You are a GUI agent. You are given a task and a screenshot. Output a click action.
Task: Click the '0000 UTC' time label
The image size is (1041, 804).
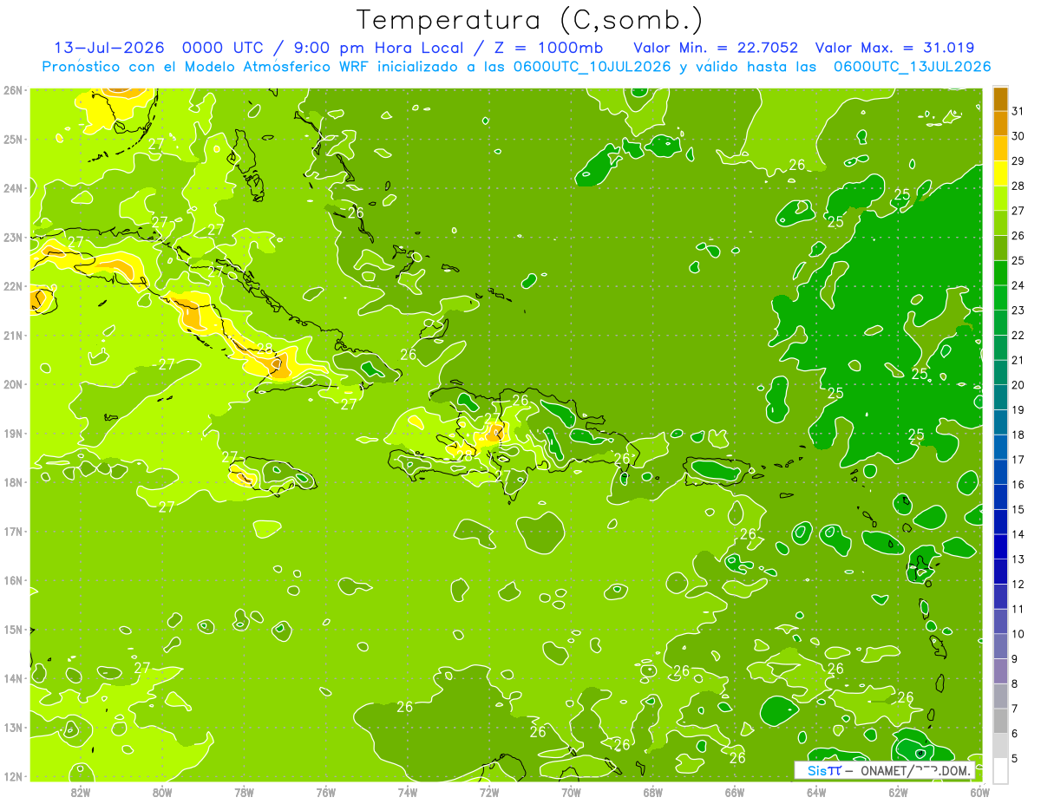click(x=225, y=48)
